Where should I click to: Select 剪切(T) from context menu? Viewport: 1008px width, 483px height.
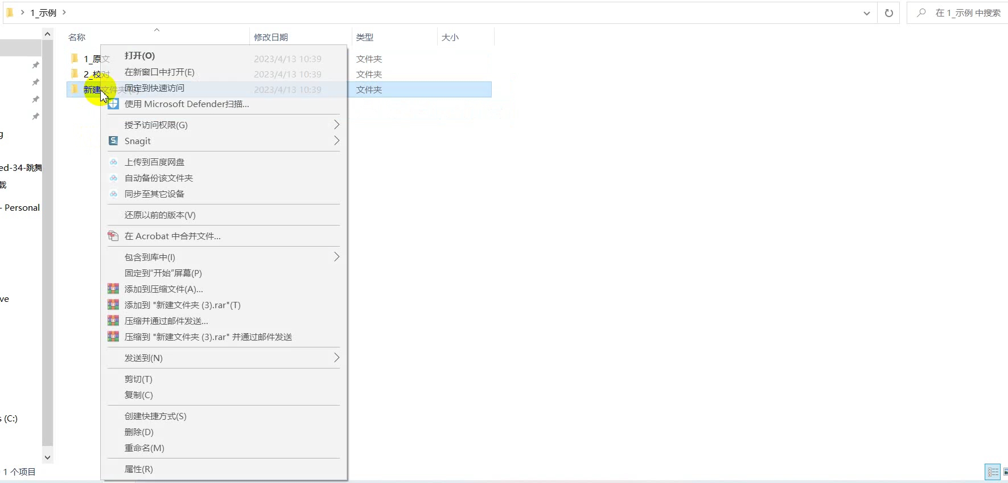coord(224,379)
